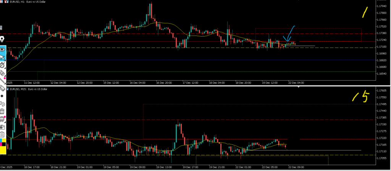Viewport: 391px width, 171px height.
Task: Click the black dot brush size icon
Action: (2, 96)
